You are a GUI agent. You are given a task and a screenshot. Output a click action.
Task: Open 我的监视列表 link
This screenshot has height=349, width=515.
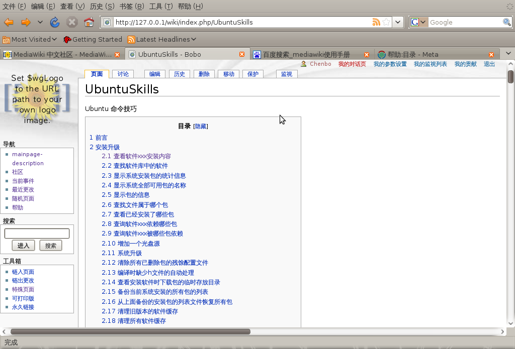431,64
